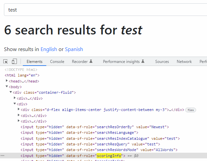Image resolution: width=207 pixels, height=161 pixels.
Task: Click the search box containing test
Action: coord(105,10)
